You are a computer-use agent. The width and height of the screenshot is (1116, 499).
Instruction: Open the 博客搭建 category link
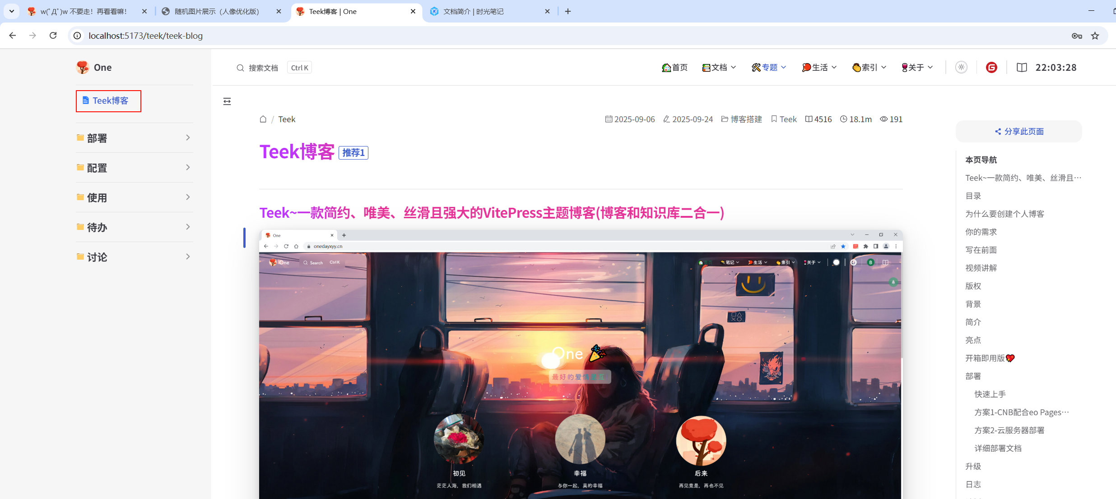click(746, 119)
